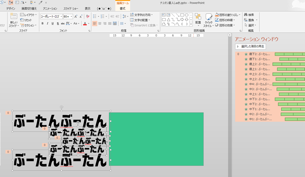Click the increase font size icon

tap(76, 17)
